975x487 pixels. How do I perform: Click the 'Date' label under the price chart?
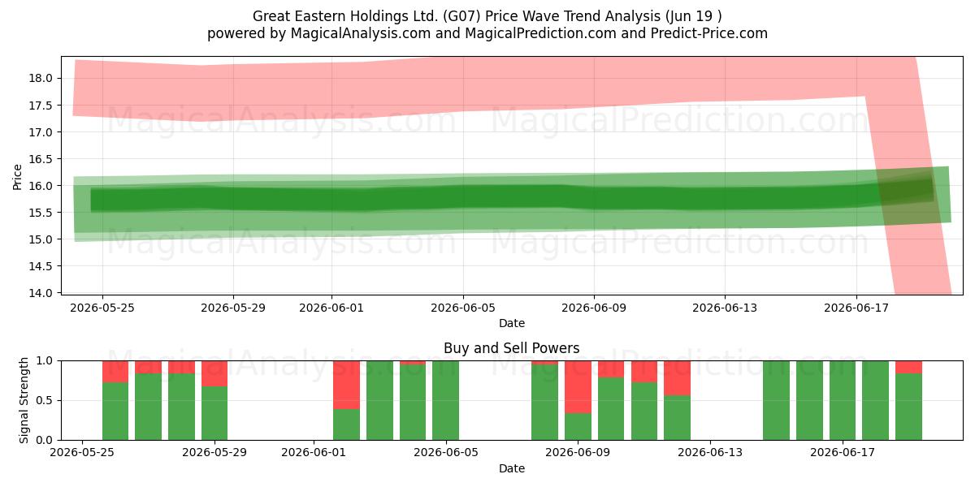click(x=512, y=323)
